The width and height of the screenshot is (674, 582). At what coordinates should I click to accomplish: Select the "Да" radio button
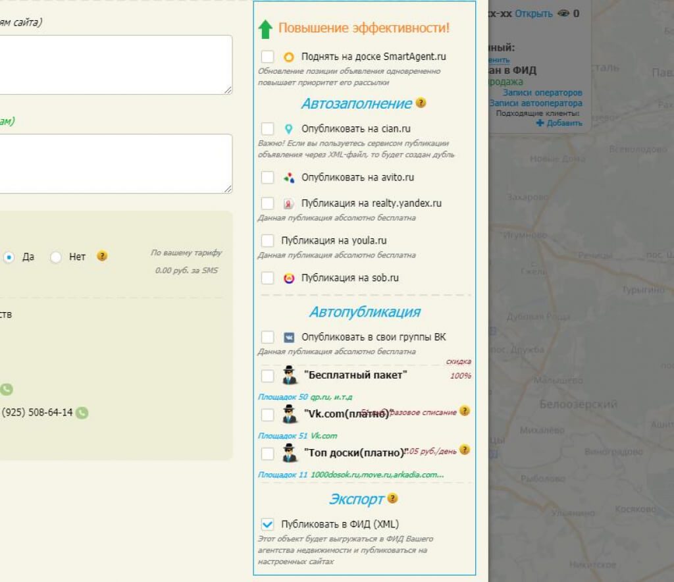pos(9,257)
